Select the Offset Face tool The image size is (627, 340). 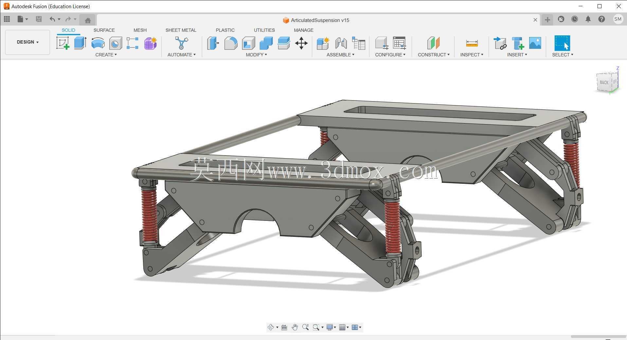[284, 43]
